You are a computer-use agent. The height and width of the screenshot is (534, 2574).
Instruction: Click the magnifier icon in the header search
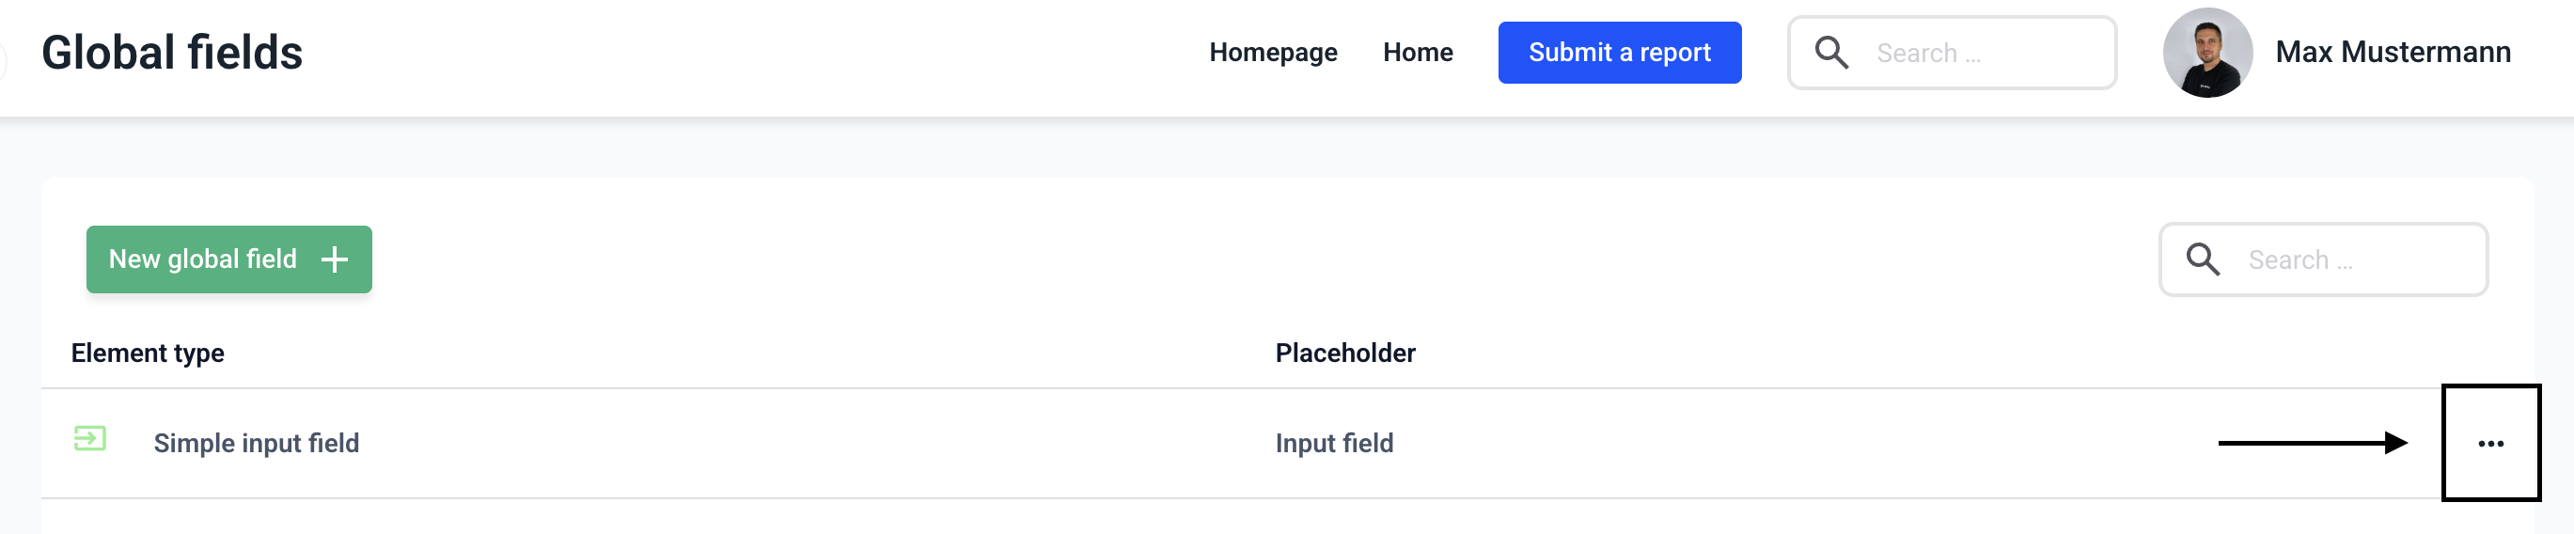coord(1831,52)
